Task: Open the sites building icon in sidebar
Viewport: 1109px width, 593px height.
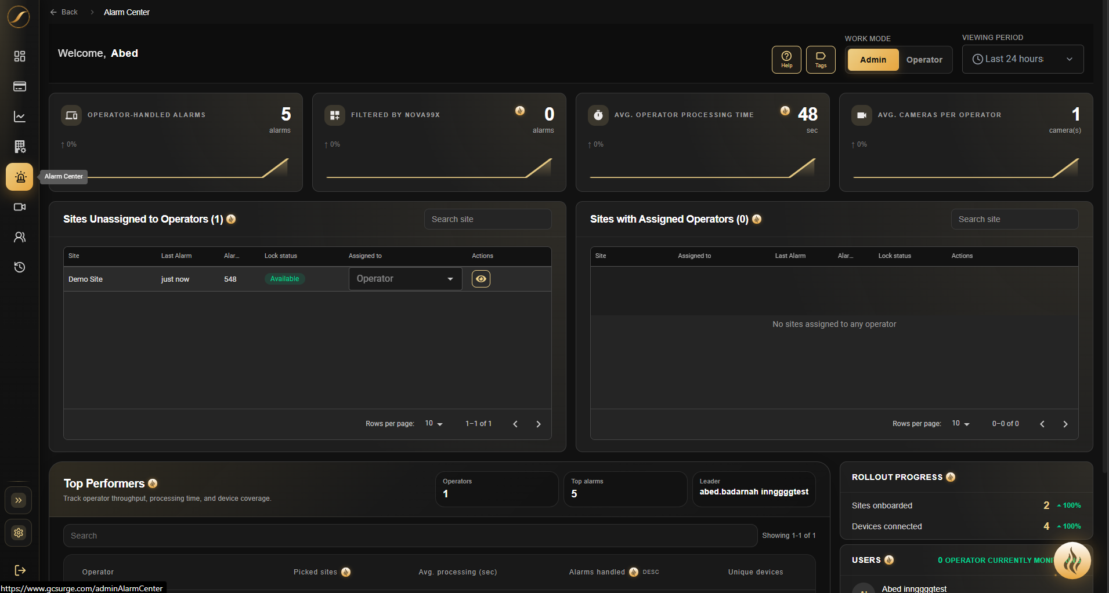Action: (x=20, y=147)
